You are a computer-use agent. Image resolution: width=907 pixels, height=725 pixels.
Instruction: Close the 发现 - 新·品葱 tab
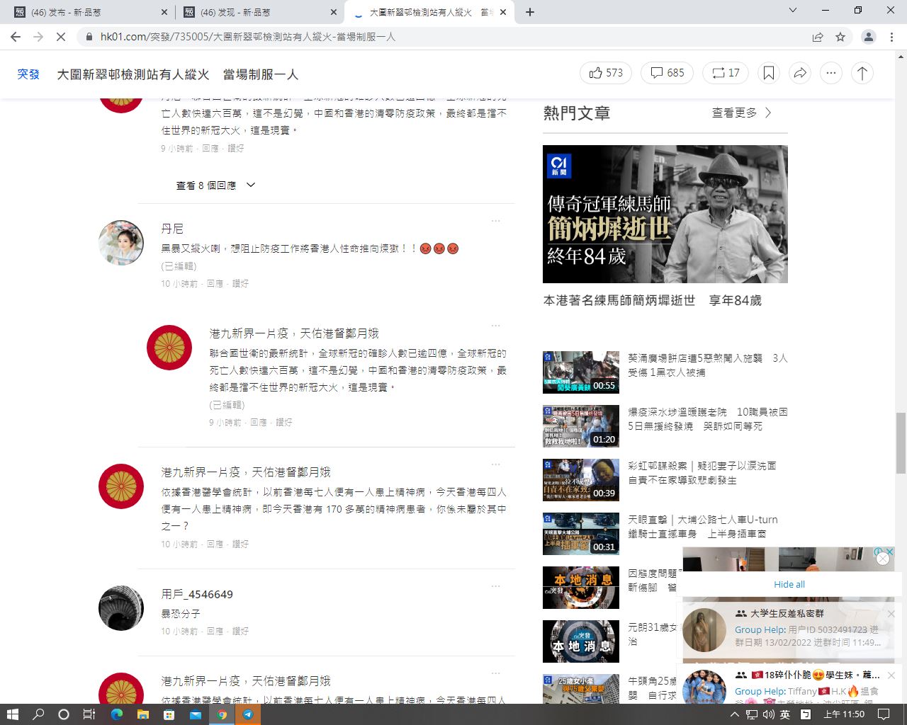334,12
